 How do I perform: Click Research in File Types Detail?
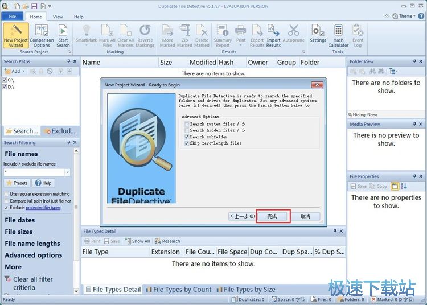pyautogui.click(x=167, y=241)
